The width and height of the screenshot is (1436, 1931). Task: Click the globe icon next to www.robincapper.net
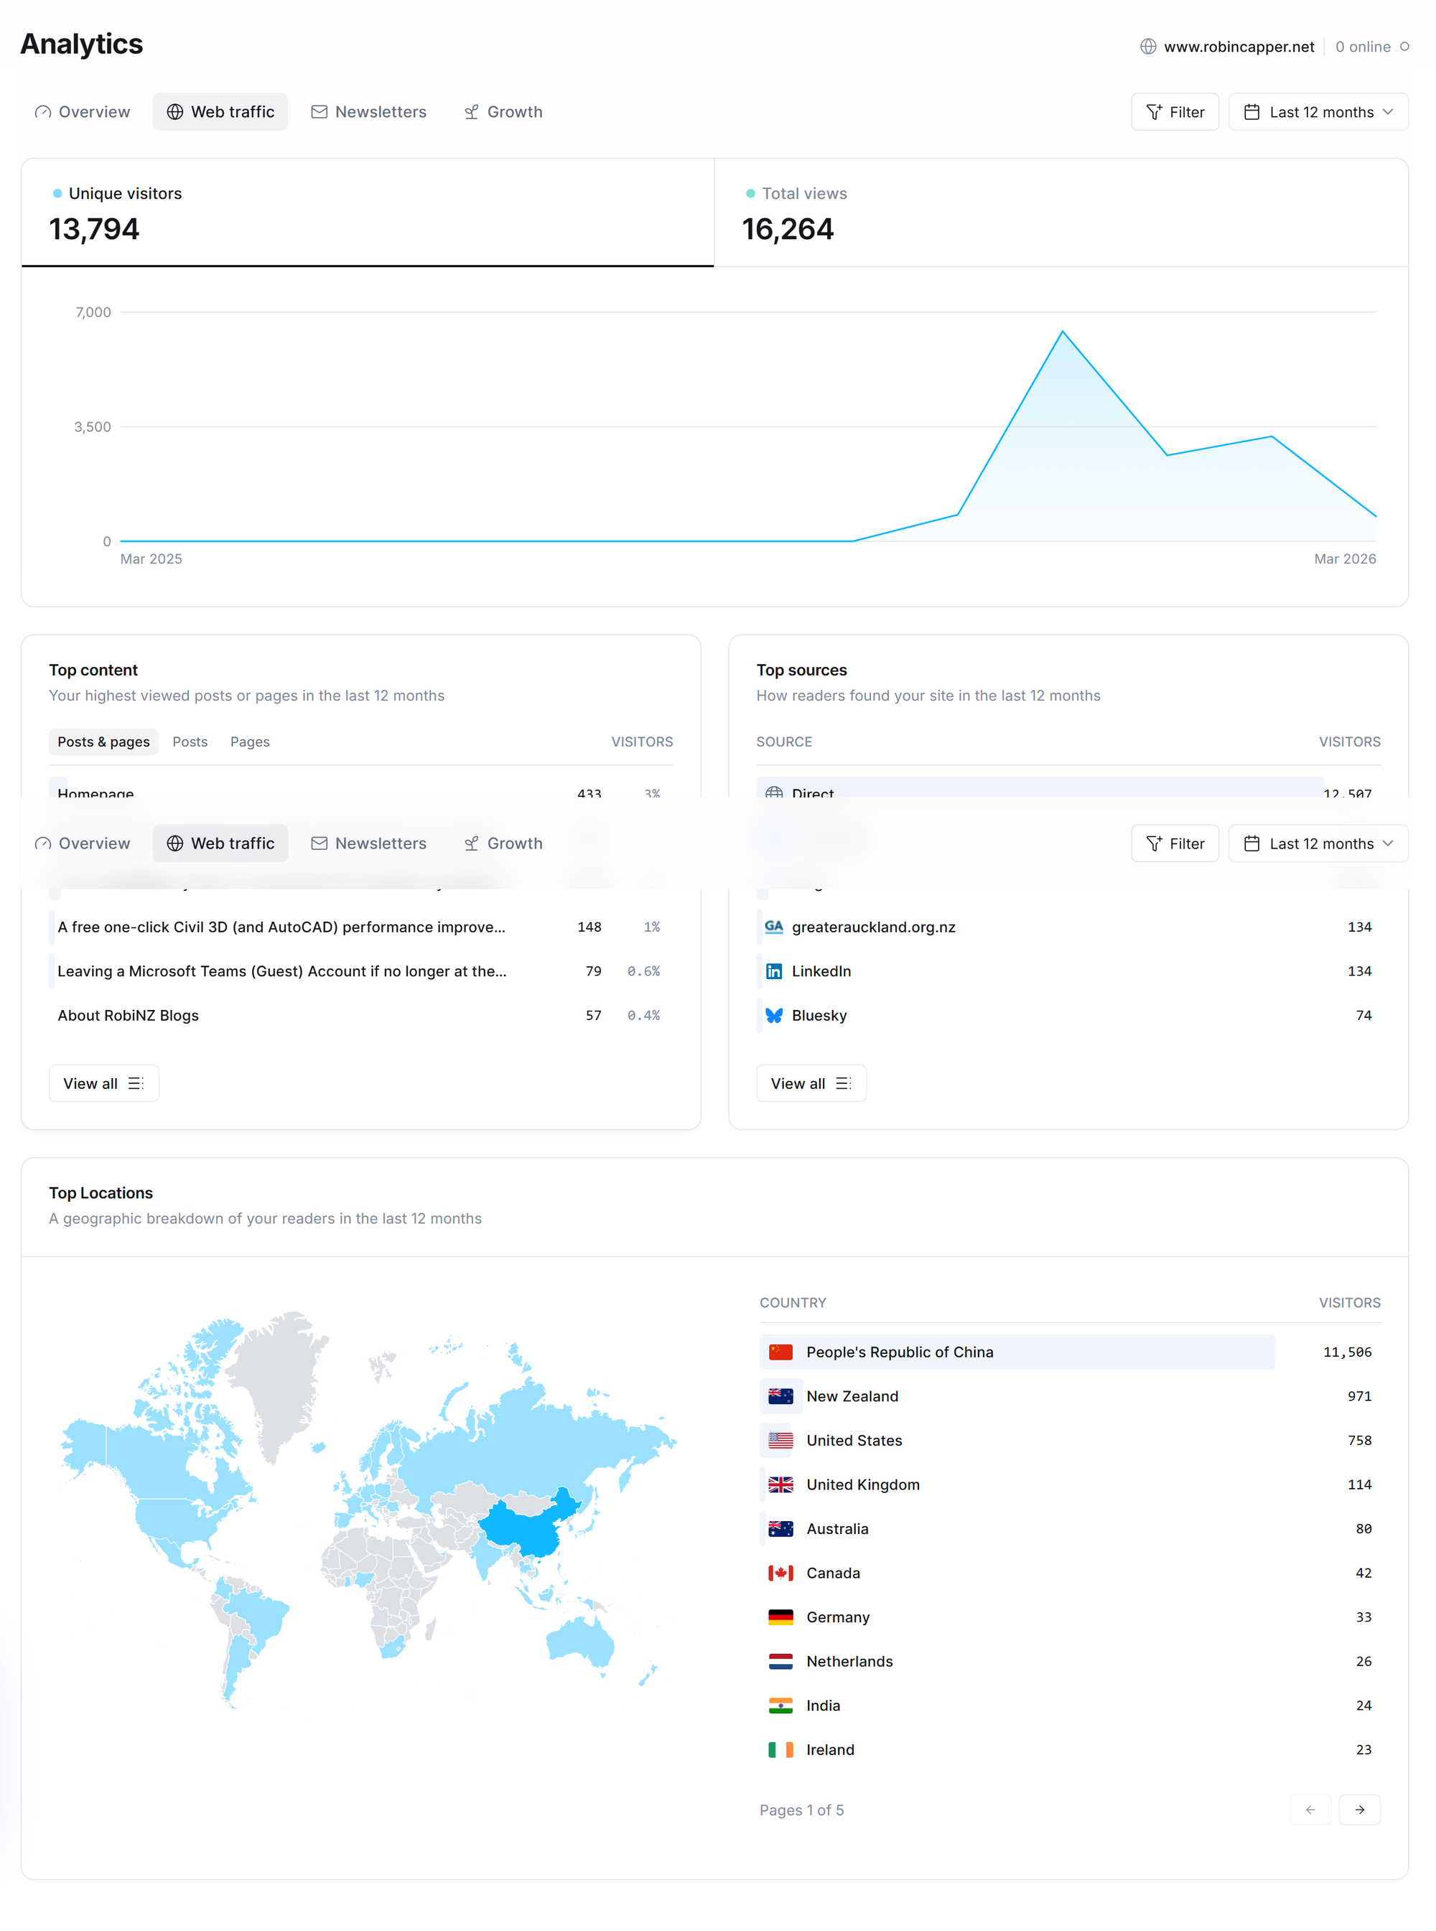pyautogui.click(x=1147, y=47)
